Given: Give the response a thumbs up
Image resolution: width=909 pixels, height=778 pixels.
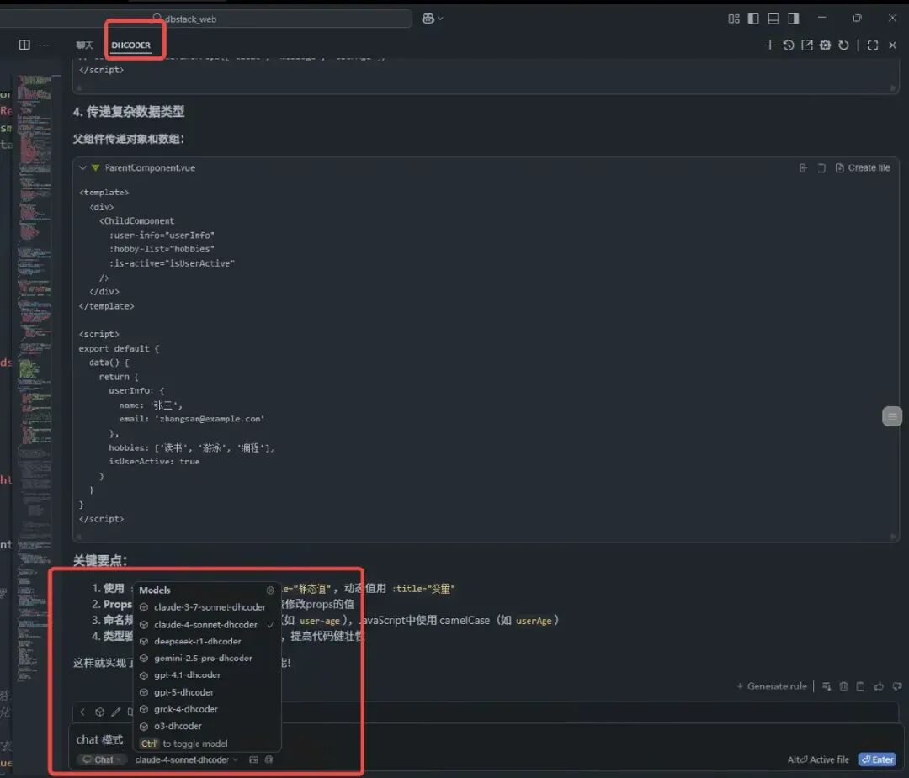Looking at the screenshot, I should [x=879, y=686].
